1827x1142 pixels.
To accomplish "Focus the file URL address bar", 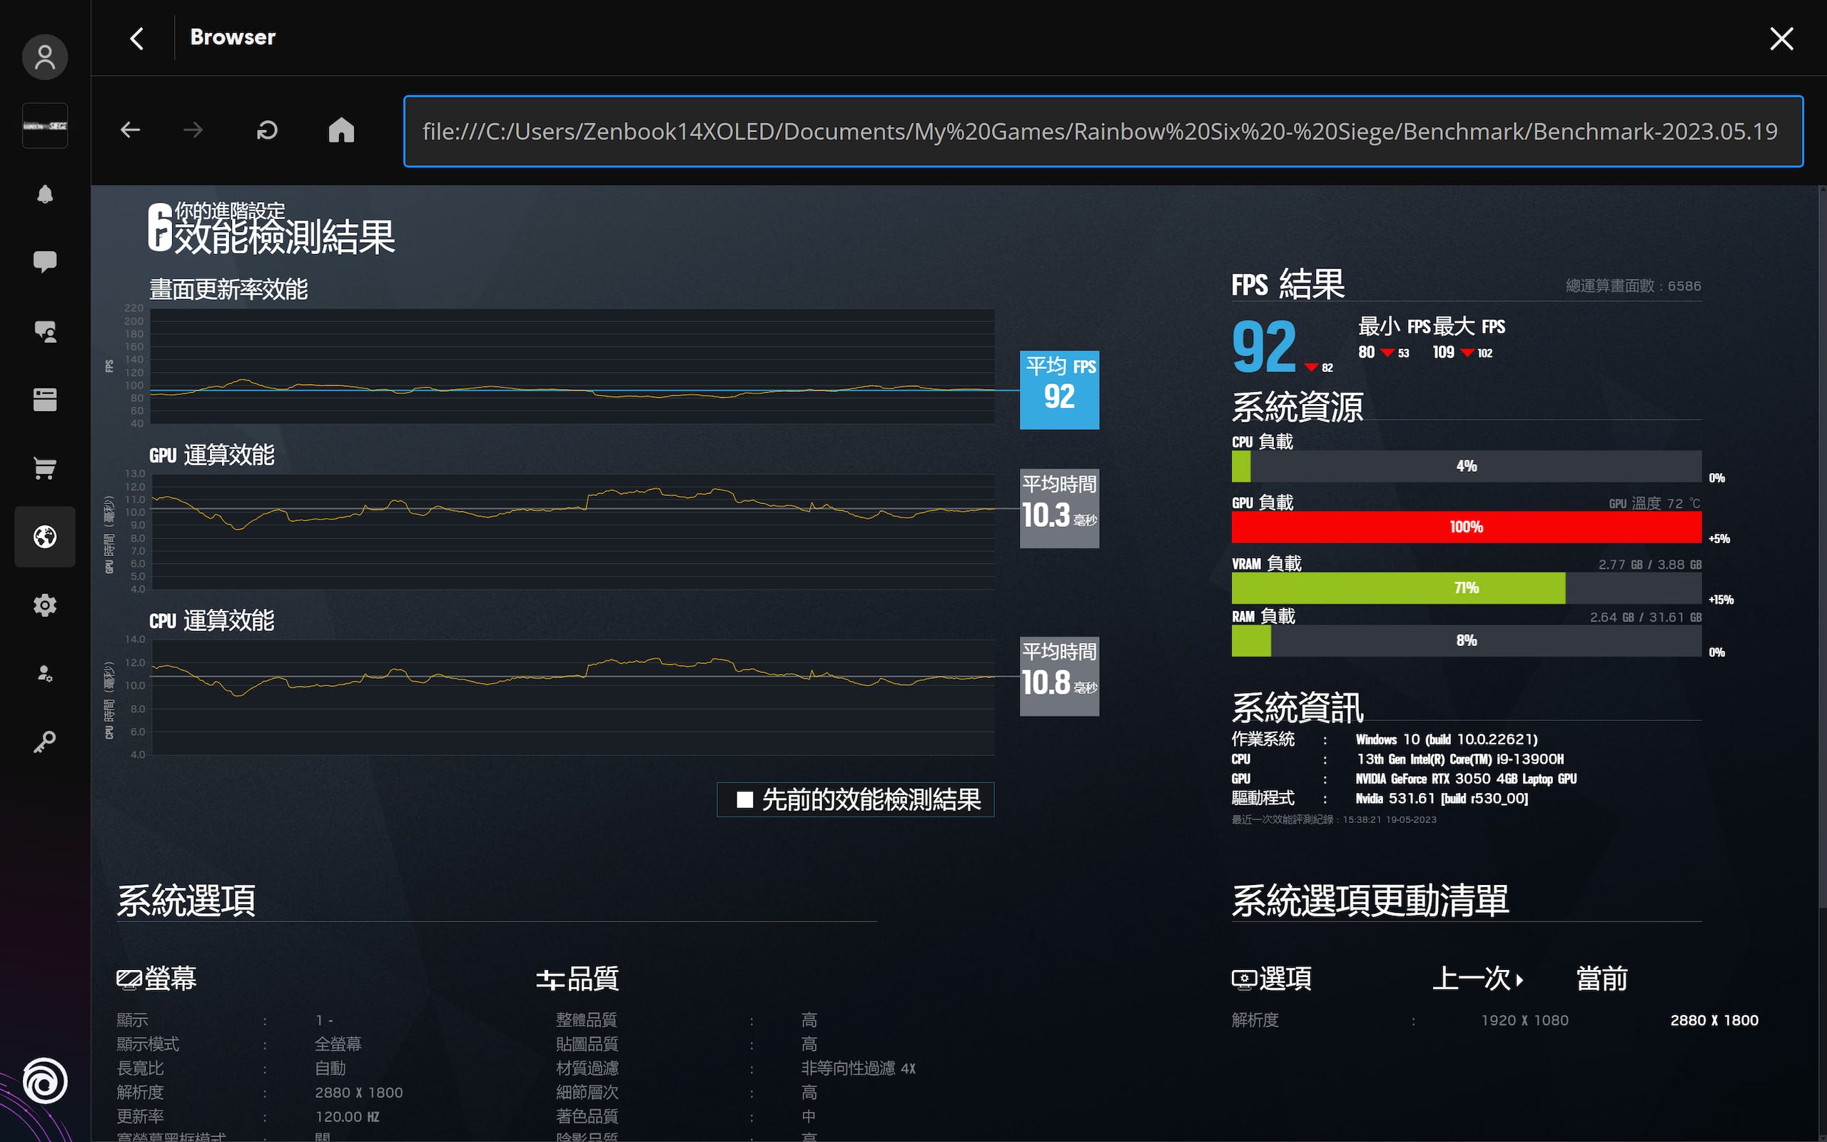I will pos(1103,131).
